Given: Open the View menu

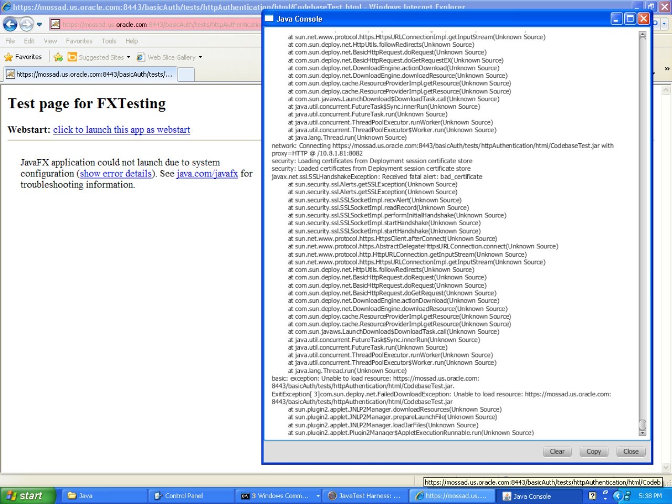Looking at the screenshot, I should (50, 41).
